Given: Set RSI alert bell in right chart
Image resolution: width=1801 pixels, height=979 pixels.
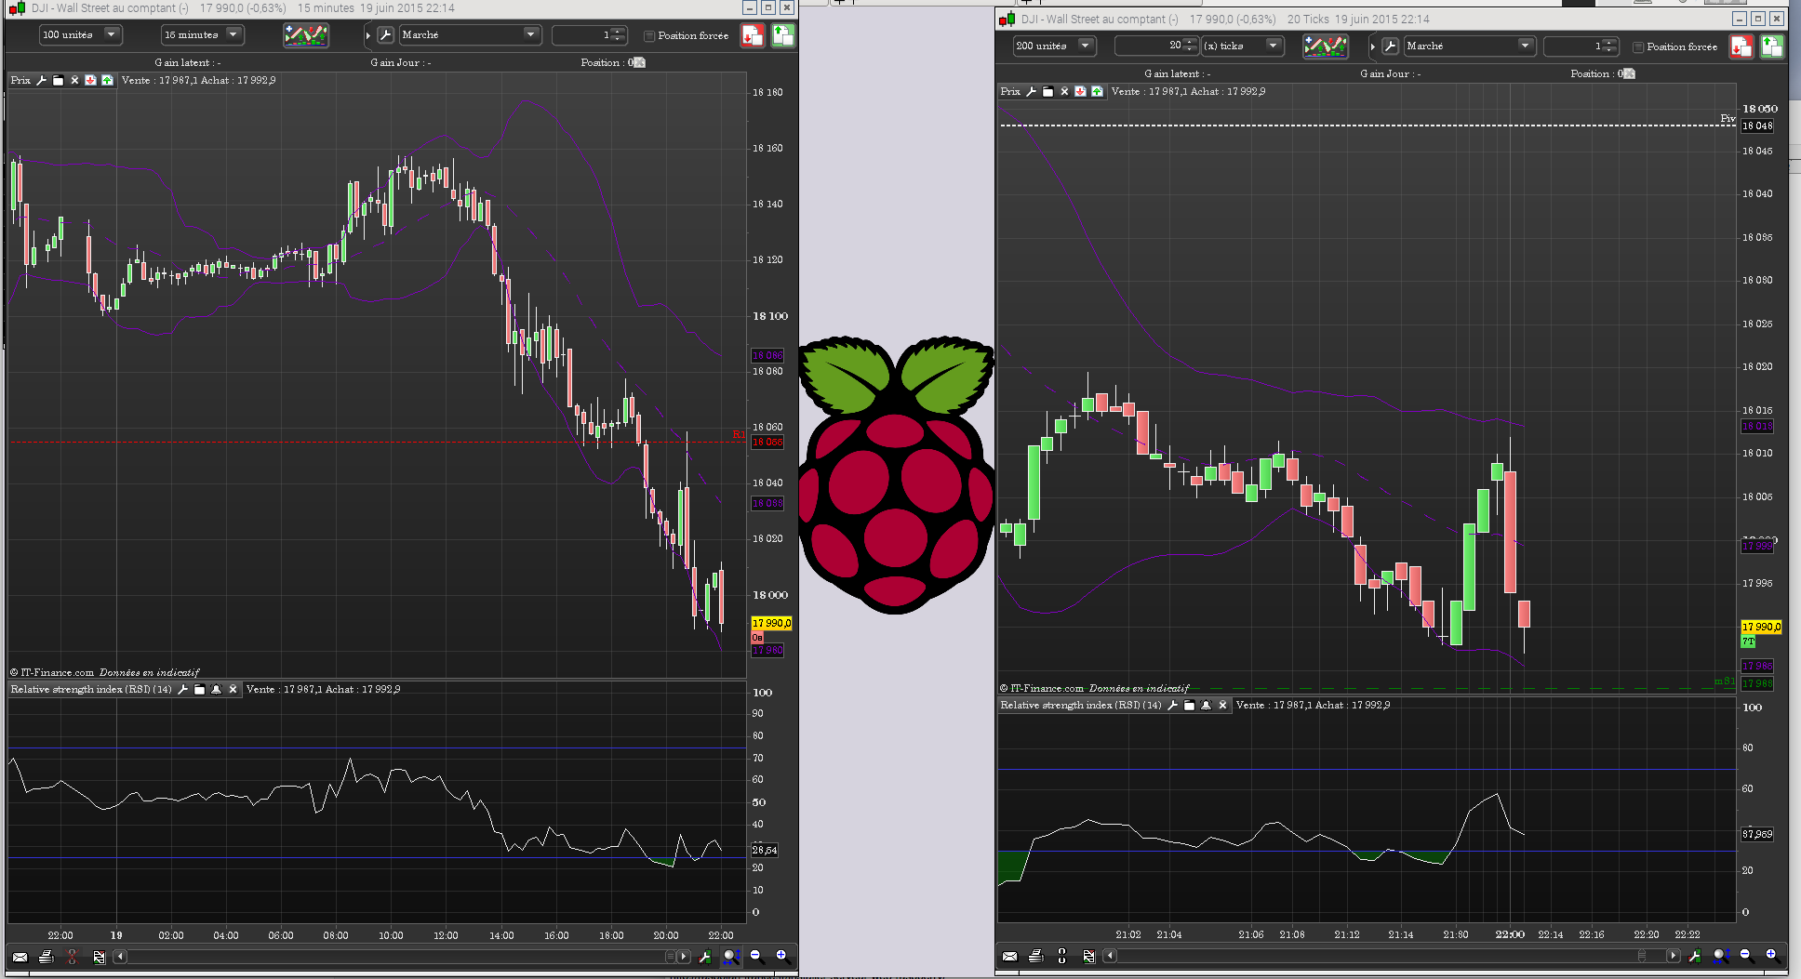Looking at the screenshot, I should (1207, 705).
